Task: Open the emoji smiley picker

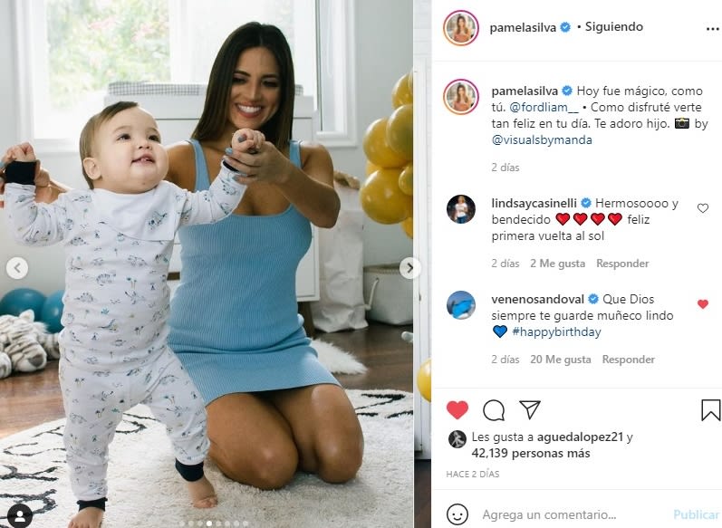Action: [457, 514]
